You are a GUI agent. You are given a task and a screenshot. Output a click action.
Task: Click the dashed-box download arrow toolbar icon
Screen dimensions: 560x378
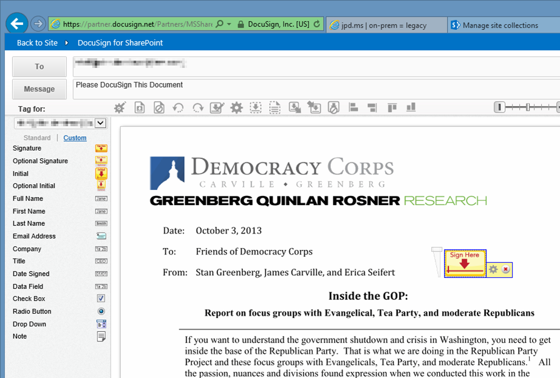[x=255, y=107]
